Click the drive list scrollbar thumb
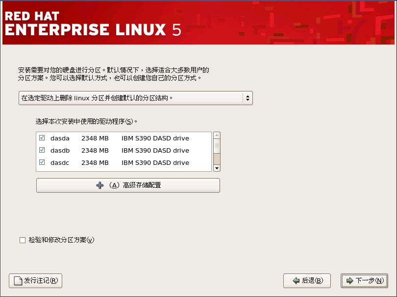This screenshot has height=297, width=397. (x=217, y=146)
